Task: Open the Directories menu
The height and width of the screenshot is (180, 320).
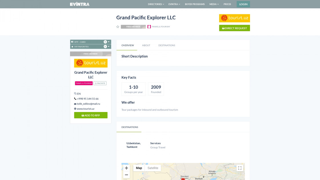Action: (156, 4)
